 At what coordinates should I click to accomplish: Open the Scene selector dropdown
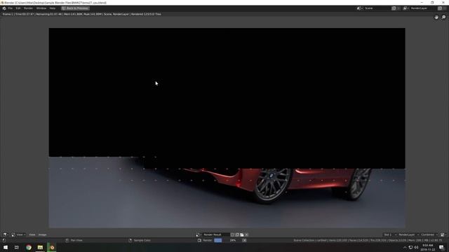359,8
